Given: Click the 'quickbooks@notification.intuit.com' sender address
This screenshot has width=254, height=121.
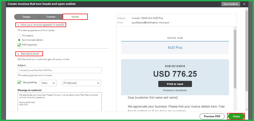Looking at the screenshot, I should [151, 23].
